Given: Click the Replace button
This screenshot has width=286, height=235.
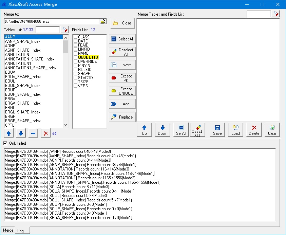Looking at the screenshot, I should tap(122, 117).
